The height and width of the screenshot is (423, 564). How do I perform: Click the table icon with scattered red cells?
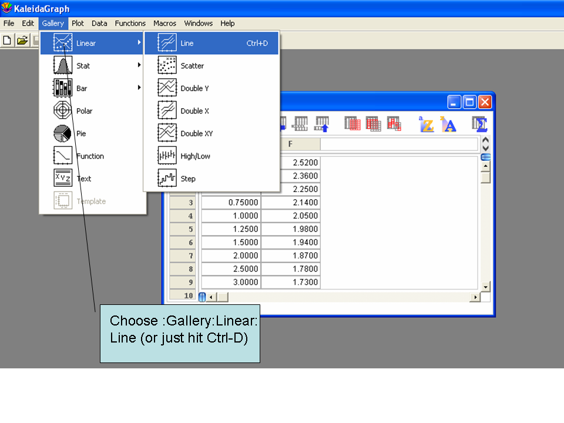394,124
